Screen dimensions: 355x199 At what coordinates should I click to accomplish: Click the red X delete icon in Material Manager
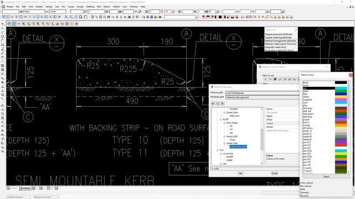coord(222,103)
